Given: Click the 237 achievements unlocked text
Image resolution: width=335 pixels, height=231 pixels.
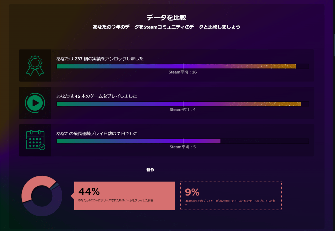Looking at the screenshot, I should pyautogui.click(x=100, y=59).
